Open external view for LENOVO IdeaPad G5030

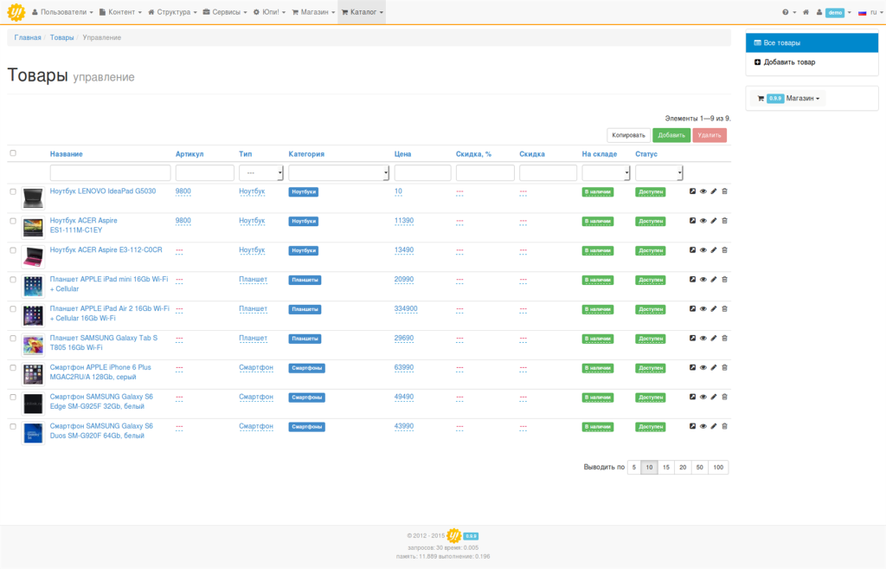tap(692, 191)
